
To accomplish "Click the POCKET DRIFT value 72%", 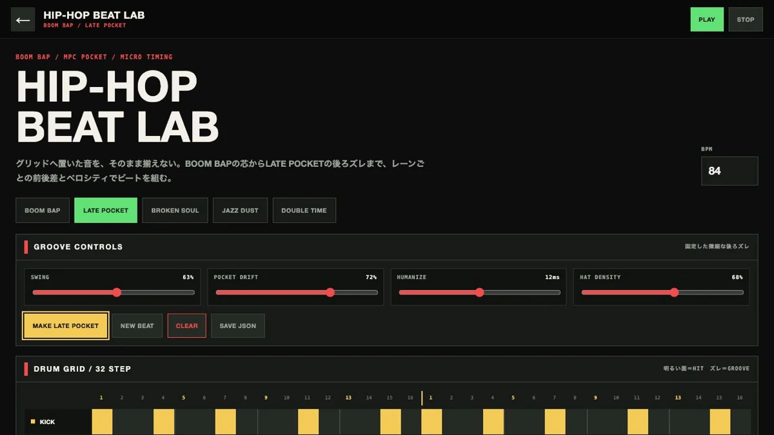I will pos(371,277).
